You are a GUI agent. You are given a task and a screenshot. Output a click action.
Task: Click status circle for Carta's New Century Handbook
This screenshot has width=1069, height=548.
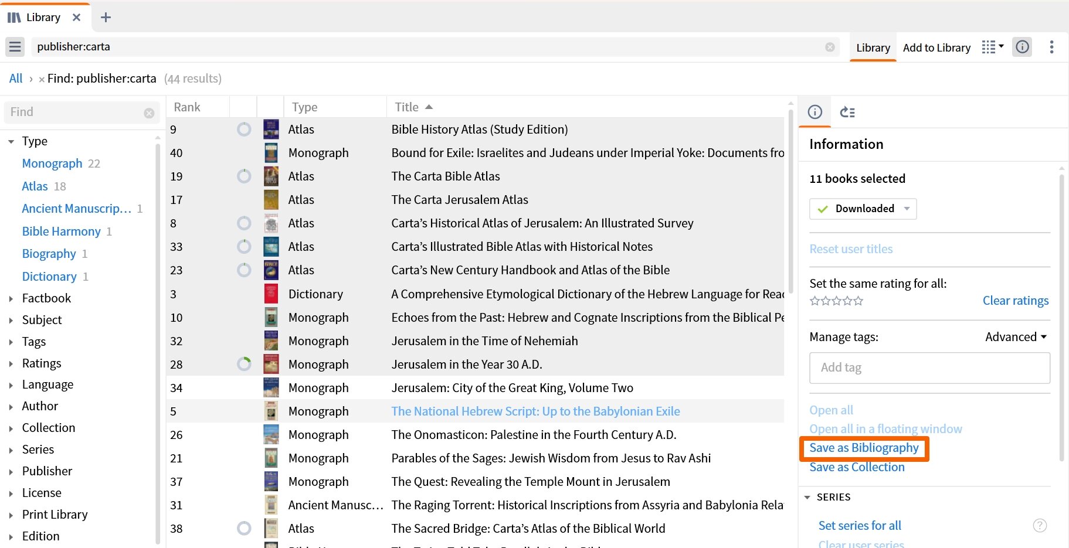tap(244, 270)
